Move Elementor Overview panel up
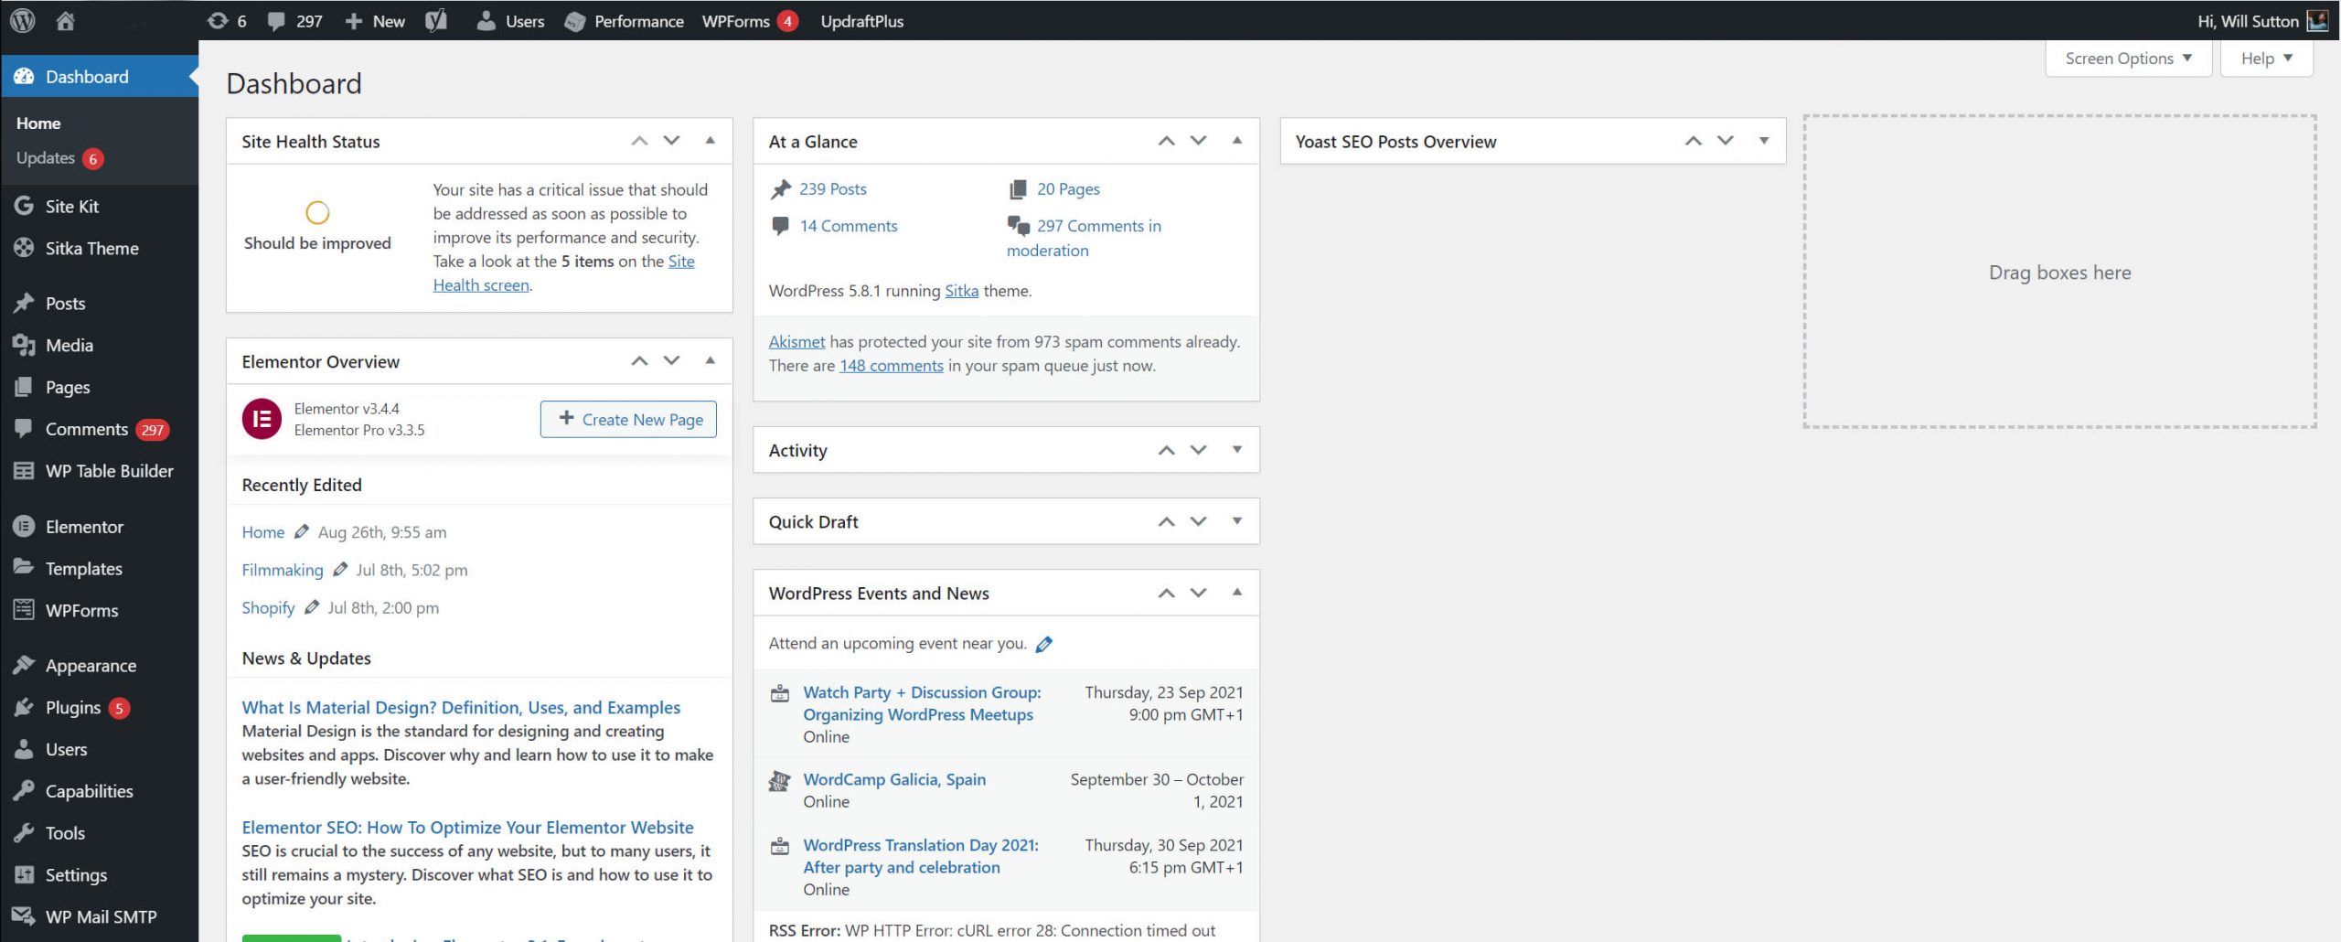 coord(639,360)
